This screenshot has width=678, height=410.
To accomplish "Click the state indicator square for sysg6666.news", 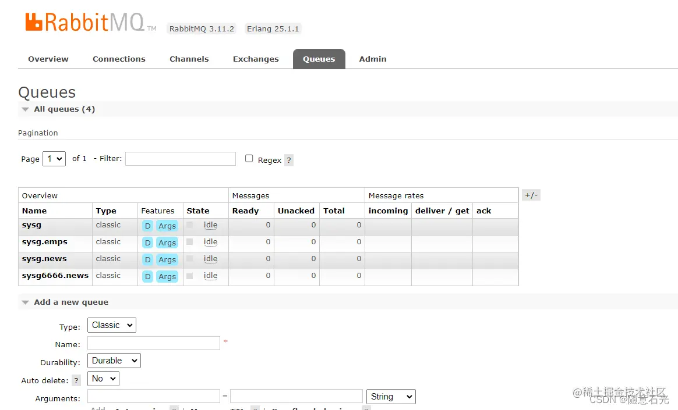I will tap(189, 275).
